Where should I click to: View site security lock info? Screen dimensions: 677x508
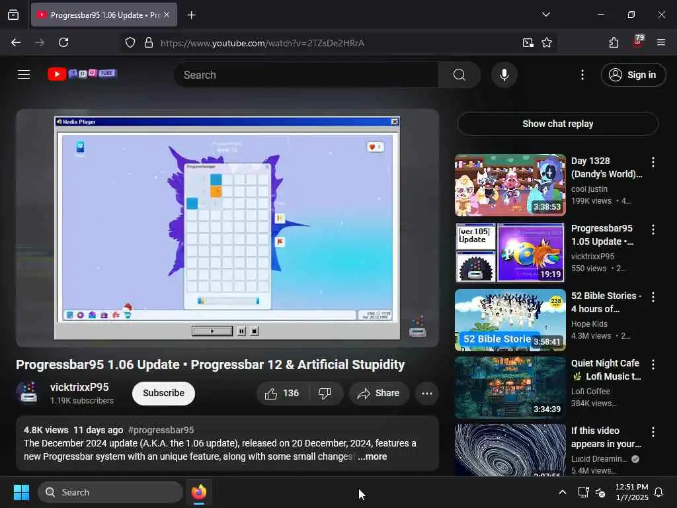149,42
